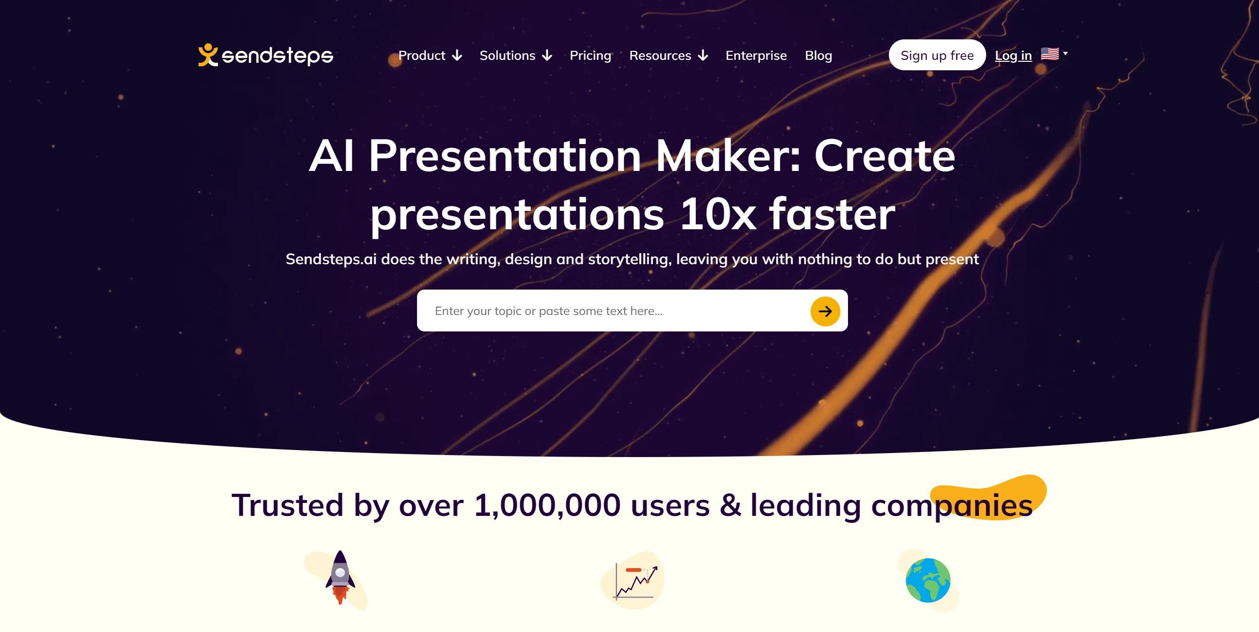
Task: Click the Enterprise menu item
Action: [x=756, y=54]
